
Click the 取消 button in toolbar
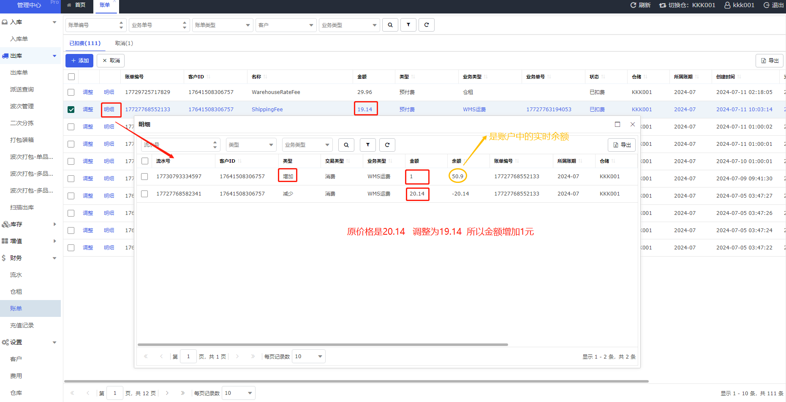click(x=111, y=61)
